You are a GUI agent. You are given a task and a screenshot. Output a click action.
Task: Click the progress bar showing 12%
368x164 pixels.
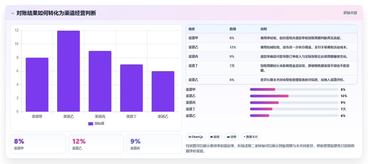pos(294,96)
